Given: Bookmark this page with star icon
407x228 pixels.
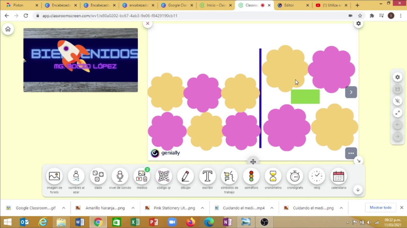Looking at the screenshot, I should [x=360, y=16].
